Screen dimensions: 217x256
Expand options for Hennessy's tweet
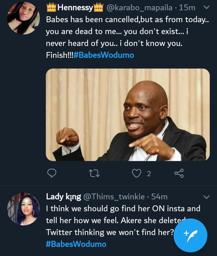tap(207, 7)
